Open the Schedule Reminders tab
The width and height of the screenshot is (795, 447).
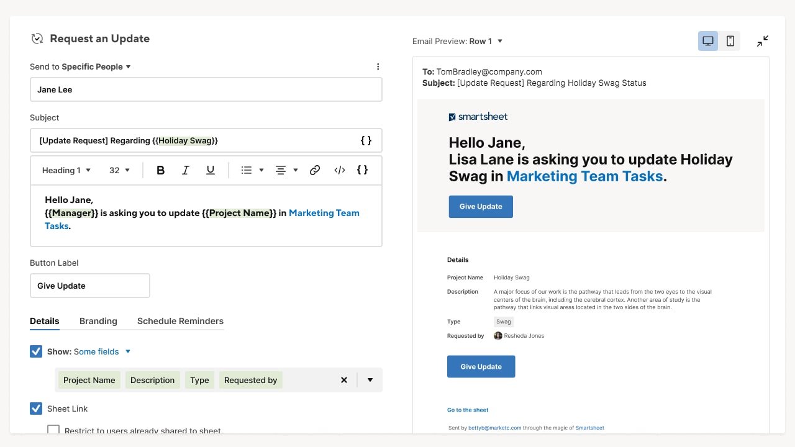[180, 321]
